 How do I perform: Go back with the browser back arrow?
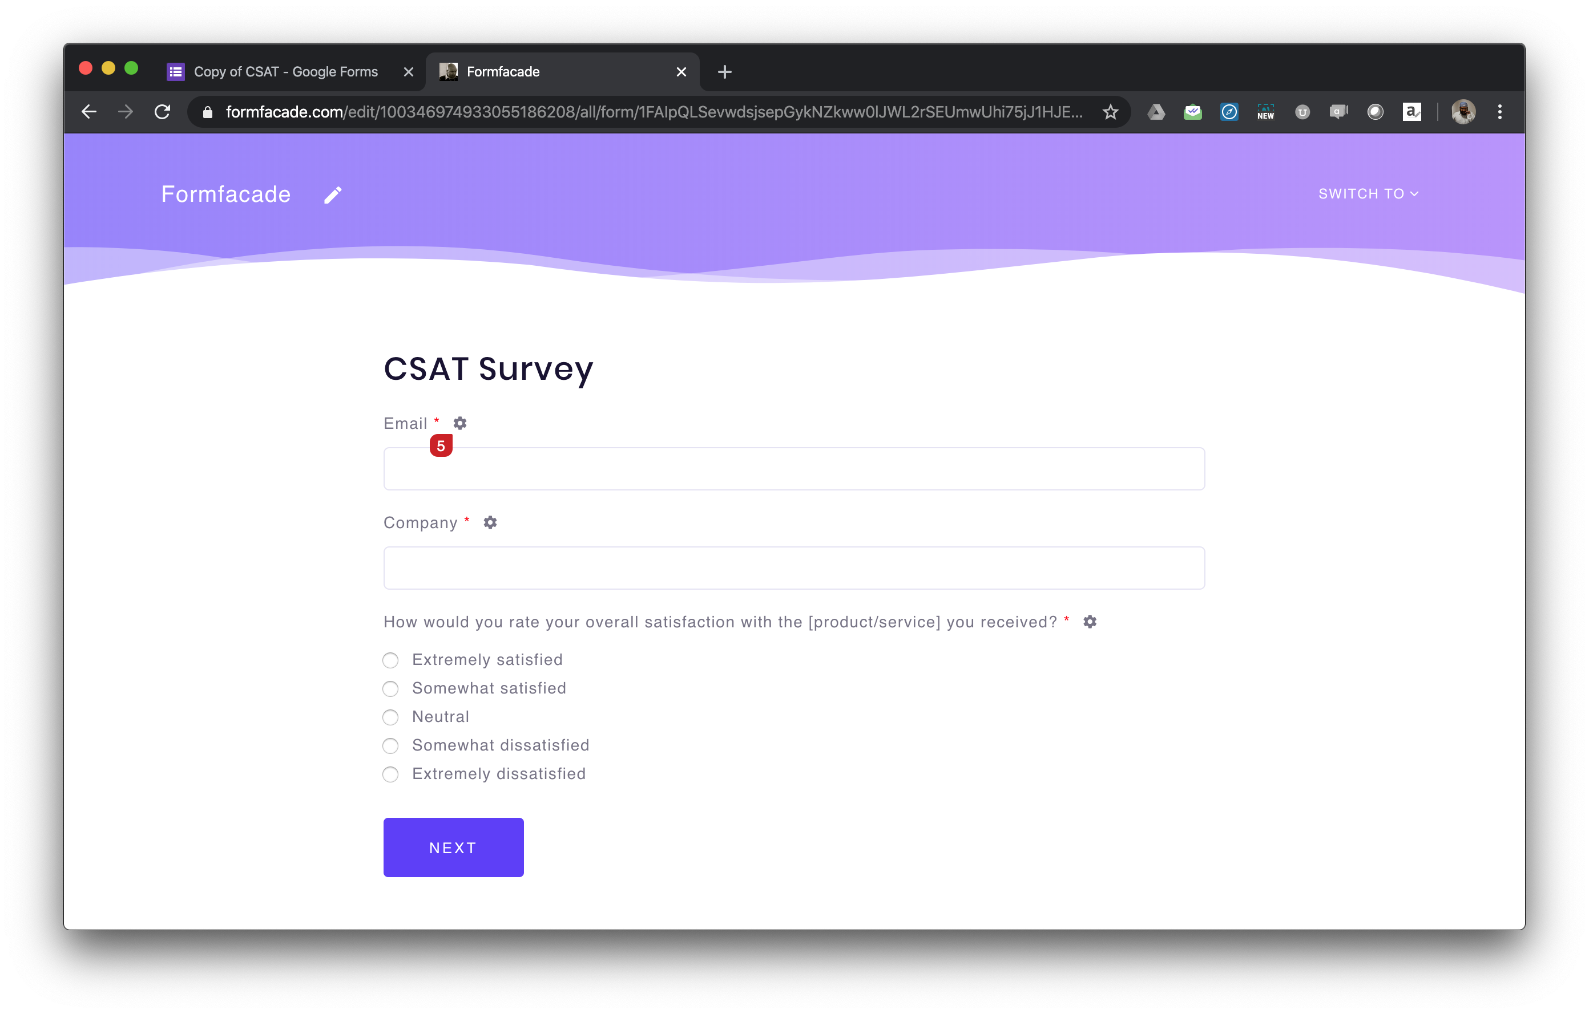[x=89, y=112]
